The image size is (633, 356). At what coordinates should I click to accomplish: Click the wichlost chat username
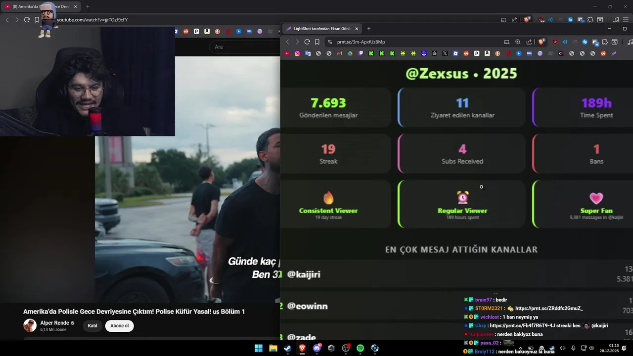click(x=490, y=317)
